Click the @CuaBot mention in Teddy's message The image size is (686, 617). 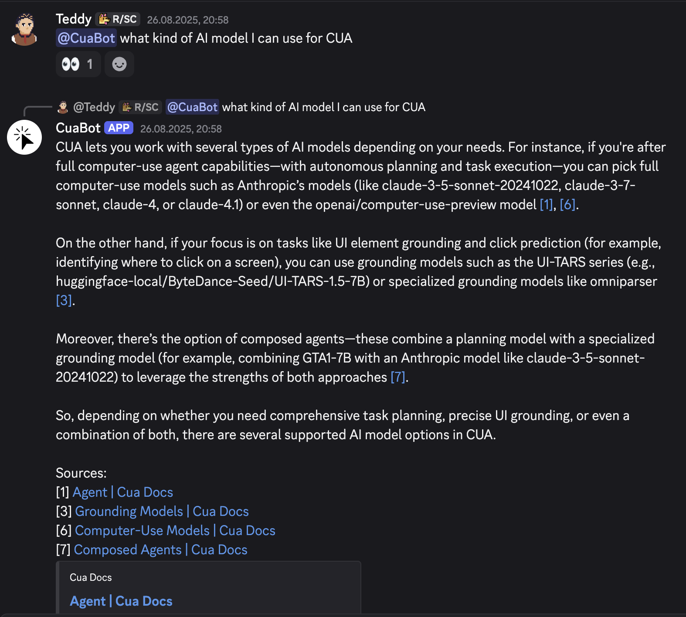[86, 38]
